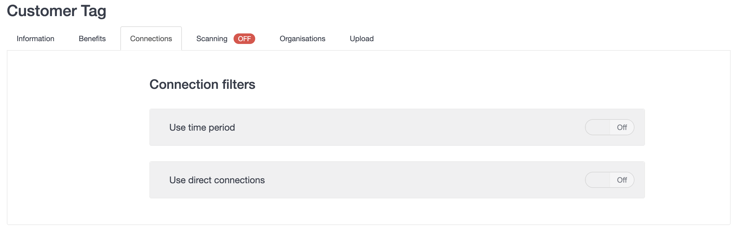This screenshot has width=735, height=234.
Task: Click the "Off" text of time period toggle
Action: point(622,127)
